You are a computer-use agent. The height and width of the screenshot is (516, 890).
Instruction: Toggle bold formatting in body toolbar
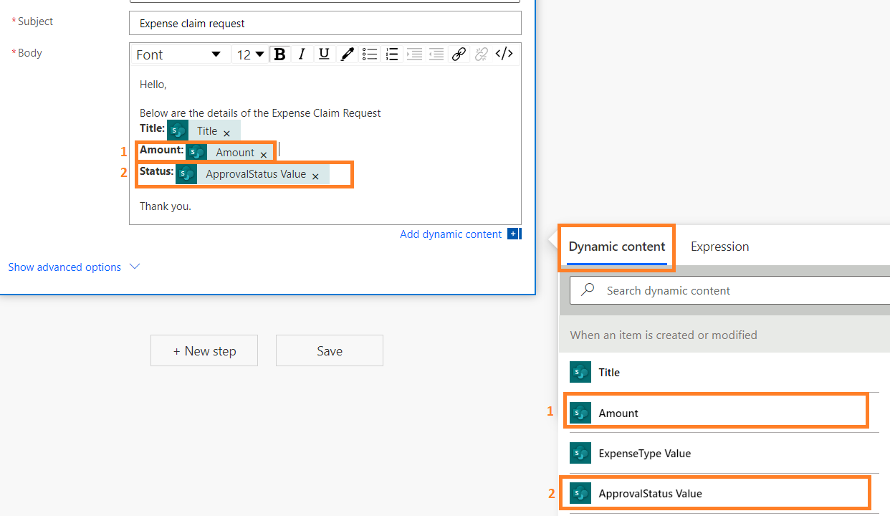coord(280,54)
